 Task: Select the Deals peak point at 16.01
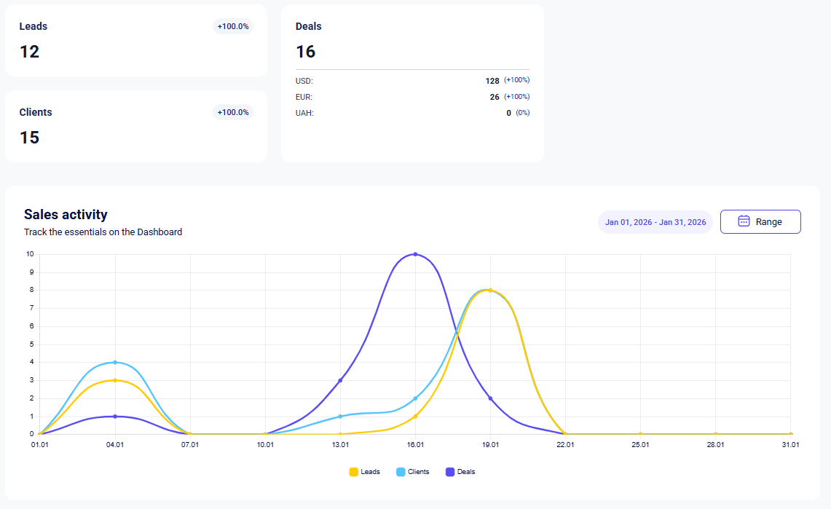[415, 254]
